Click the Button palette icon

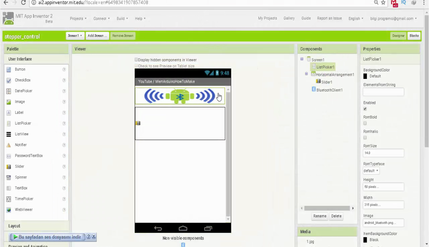tap(9, 70)
